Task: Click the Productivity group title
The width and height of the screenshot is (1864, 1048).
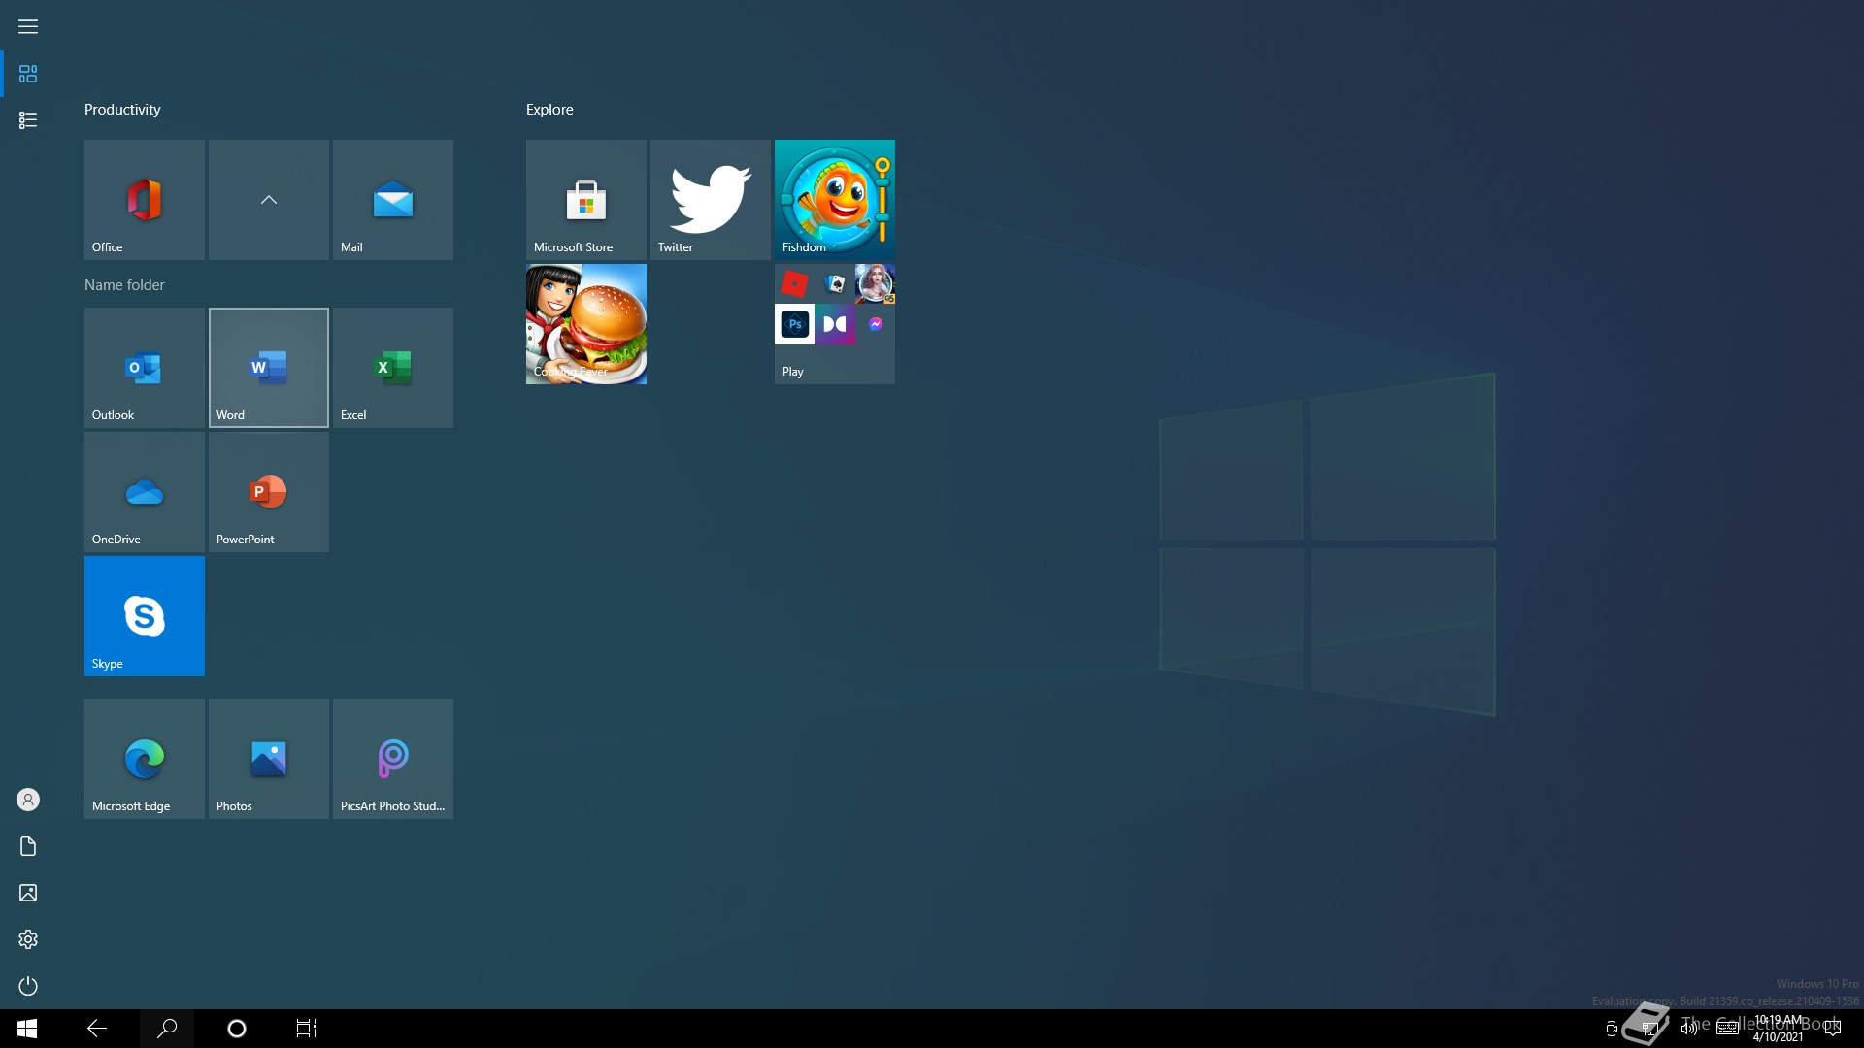Action: 122,110
